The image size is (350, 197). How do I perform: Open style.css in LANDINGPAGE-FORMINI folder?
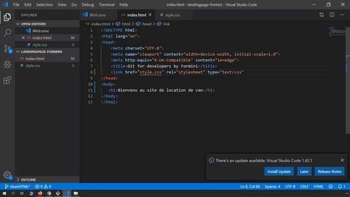48,66
